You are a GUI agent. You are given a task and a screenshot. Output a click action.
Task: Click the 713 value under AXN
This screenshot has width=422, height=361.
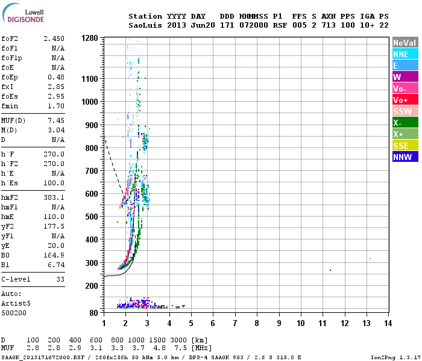329,25
